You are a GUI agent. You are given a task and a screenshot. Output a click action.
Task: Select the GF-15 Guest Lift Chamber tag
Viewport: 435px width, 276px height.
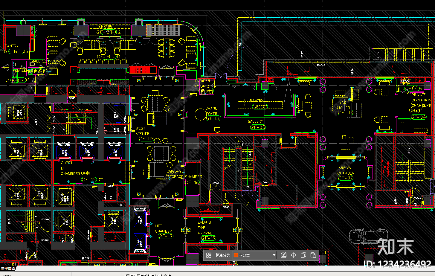(x=89, y=180)
